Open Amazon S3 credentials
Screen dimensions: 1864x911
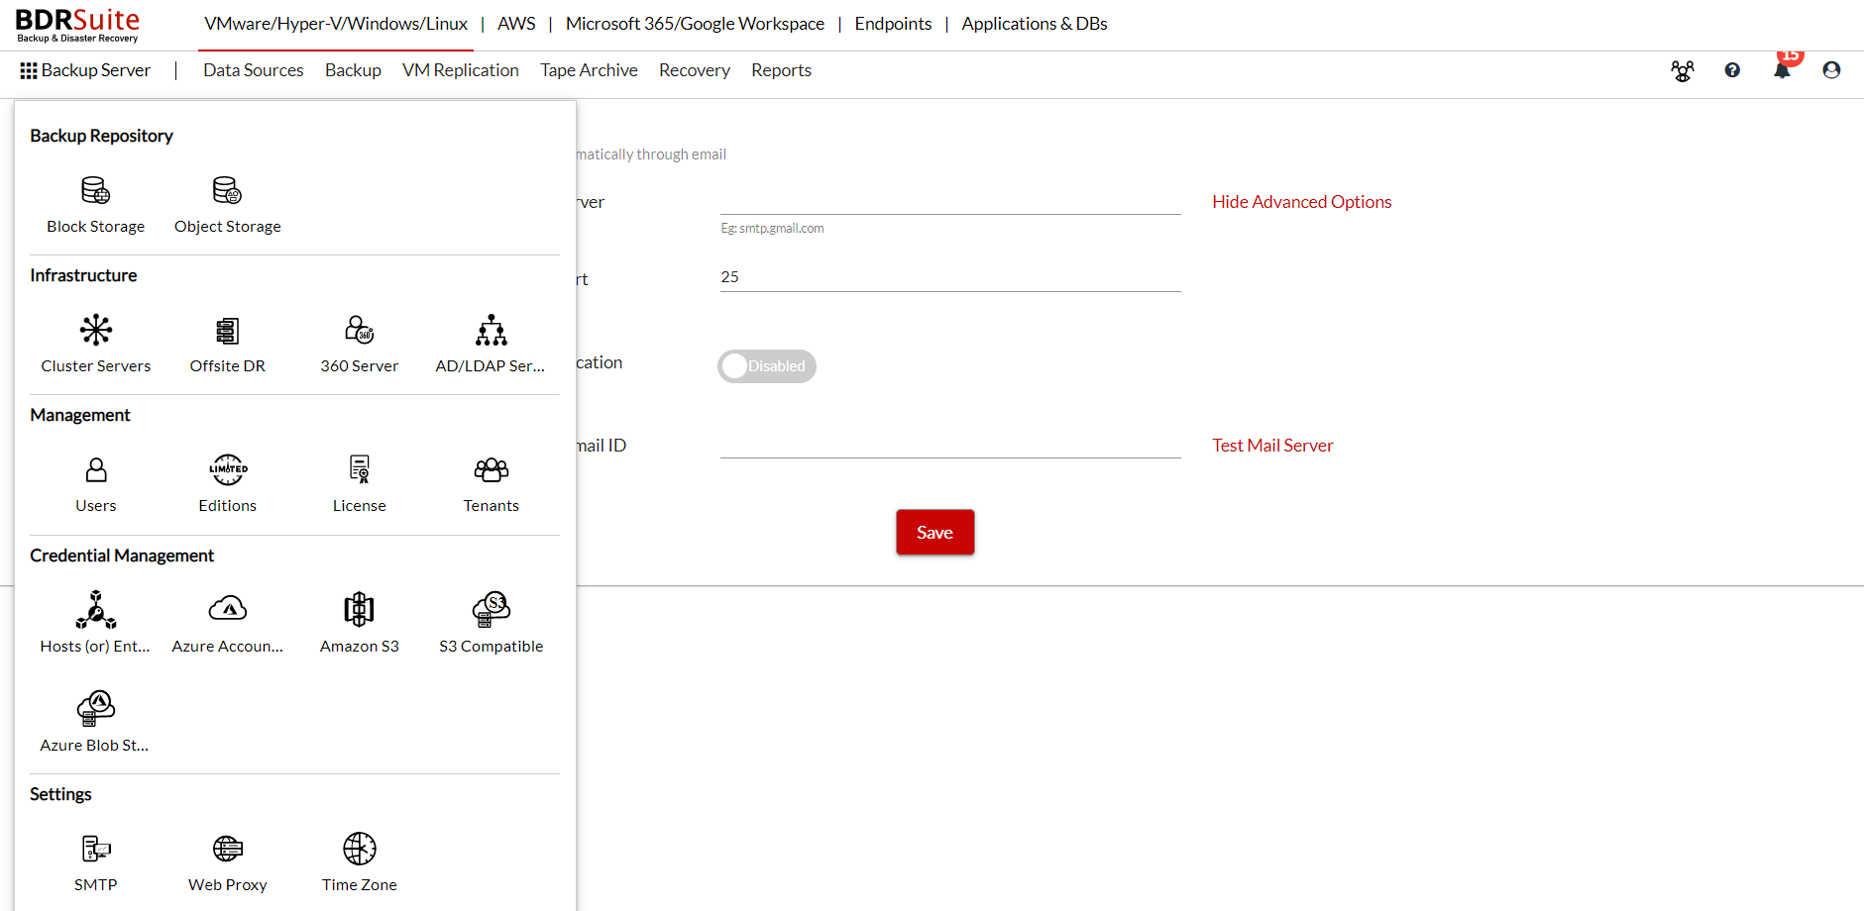pos(360,624)
